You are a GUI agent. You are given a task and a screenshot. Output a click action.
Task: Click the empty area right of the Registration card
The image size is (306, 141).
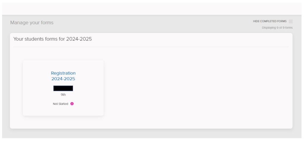click(x=194, y=89)
